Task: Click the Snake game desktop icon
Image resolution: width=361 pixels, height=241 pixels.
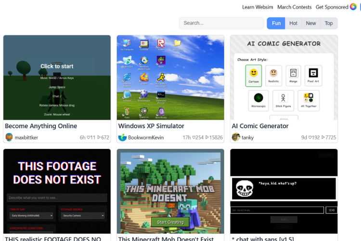Action: (x=144, y=79)
